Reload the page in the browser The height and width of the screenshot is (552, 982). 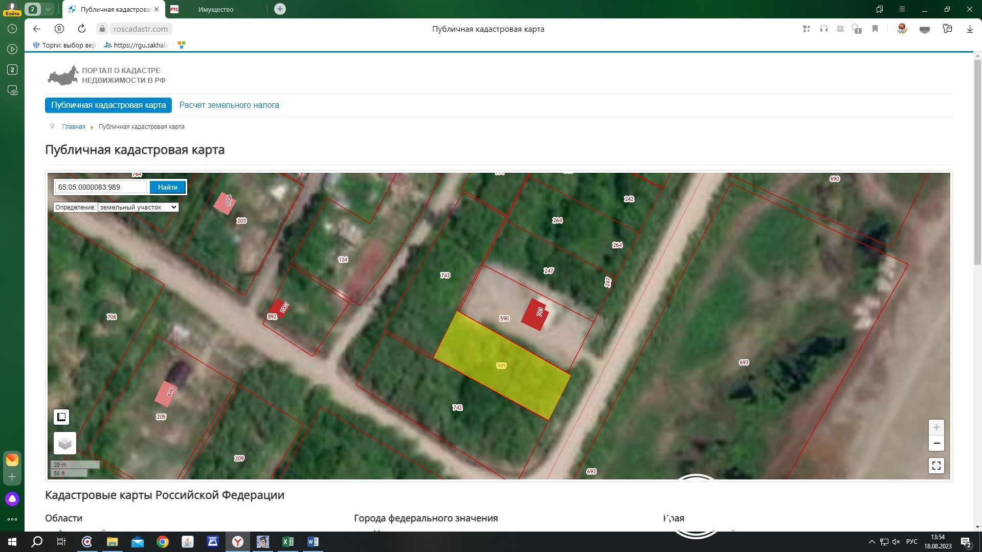[82, 29]
